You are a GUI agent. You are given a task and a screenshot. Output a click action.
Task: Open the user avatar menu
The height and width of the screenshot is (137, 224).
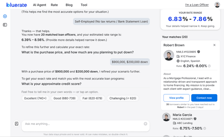pyautogui.click(x=217, y=5)
